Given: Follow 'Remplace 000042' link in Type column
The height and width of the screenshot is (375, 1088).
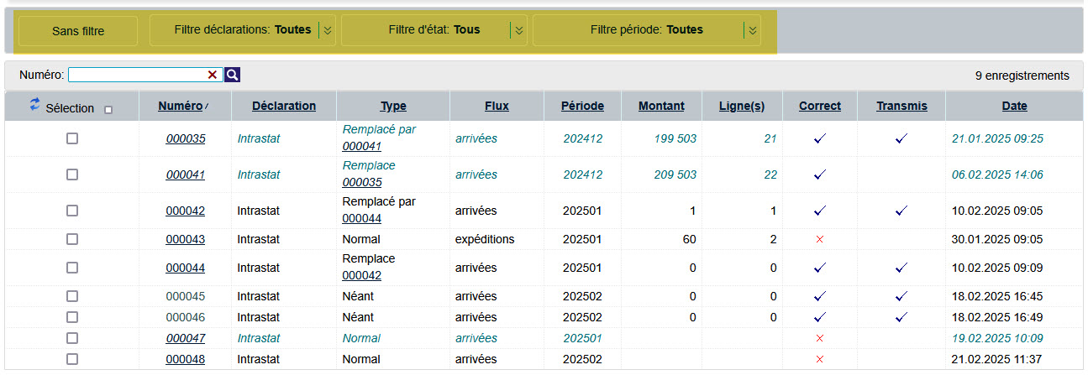Looking at the screenshot, I should [362, 275].
